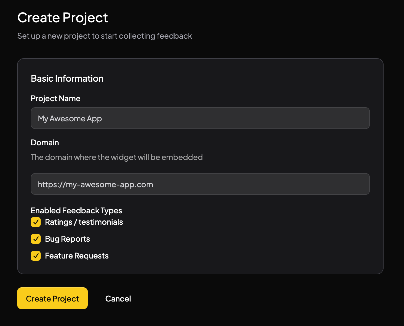404x326 pixels.
Task: Click the yellow Create Project button
Action: pyautogui.click(x=52, y=298)
